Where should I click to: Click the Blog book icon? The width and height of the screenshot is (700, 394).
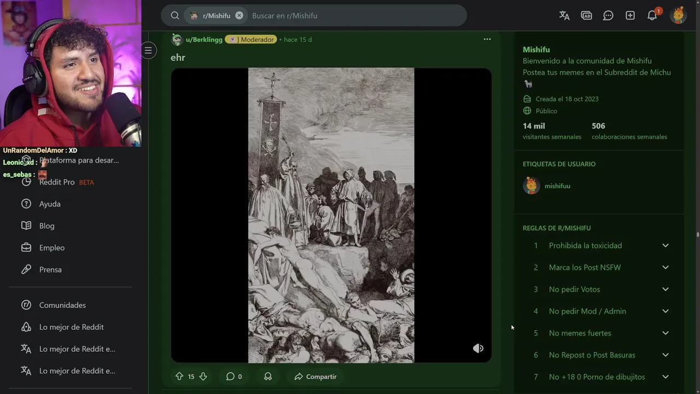(26, 225)
